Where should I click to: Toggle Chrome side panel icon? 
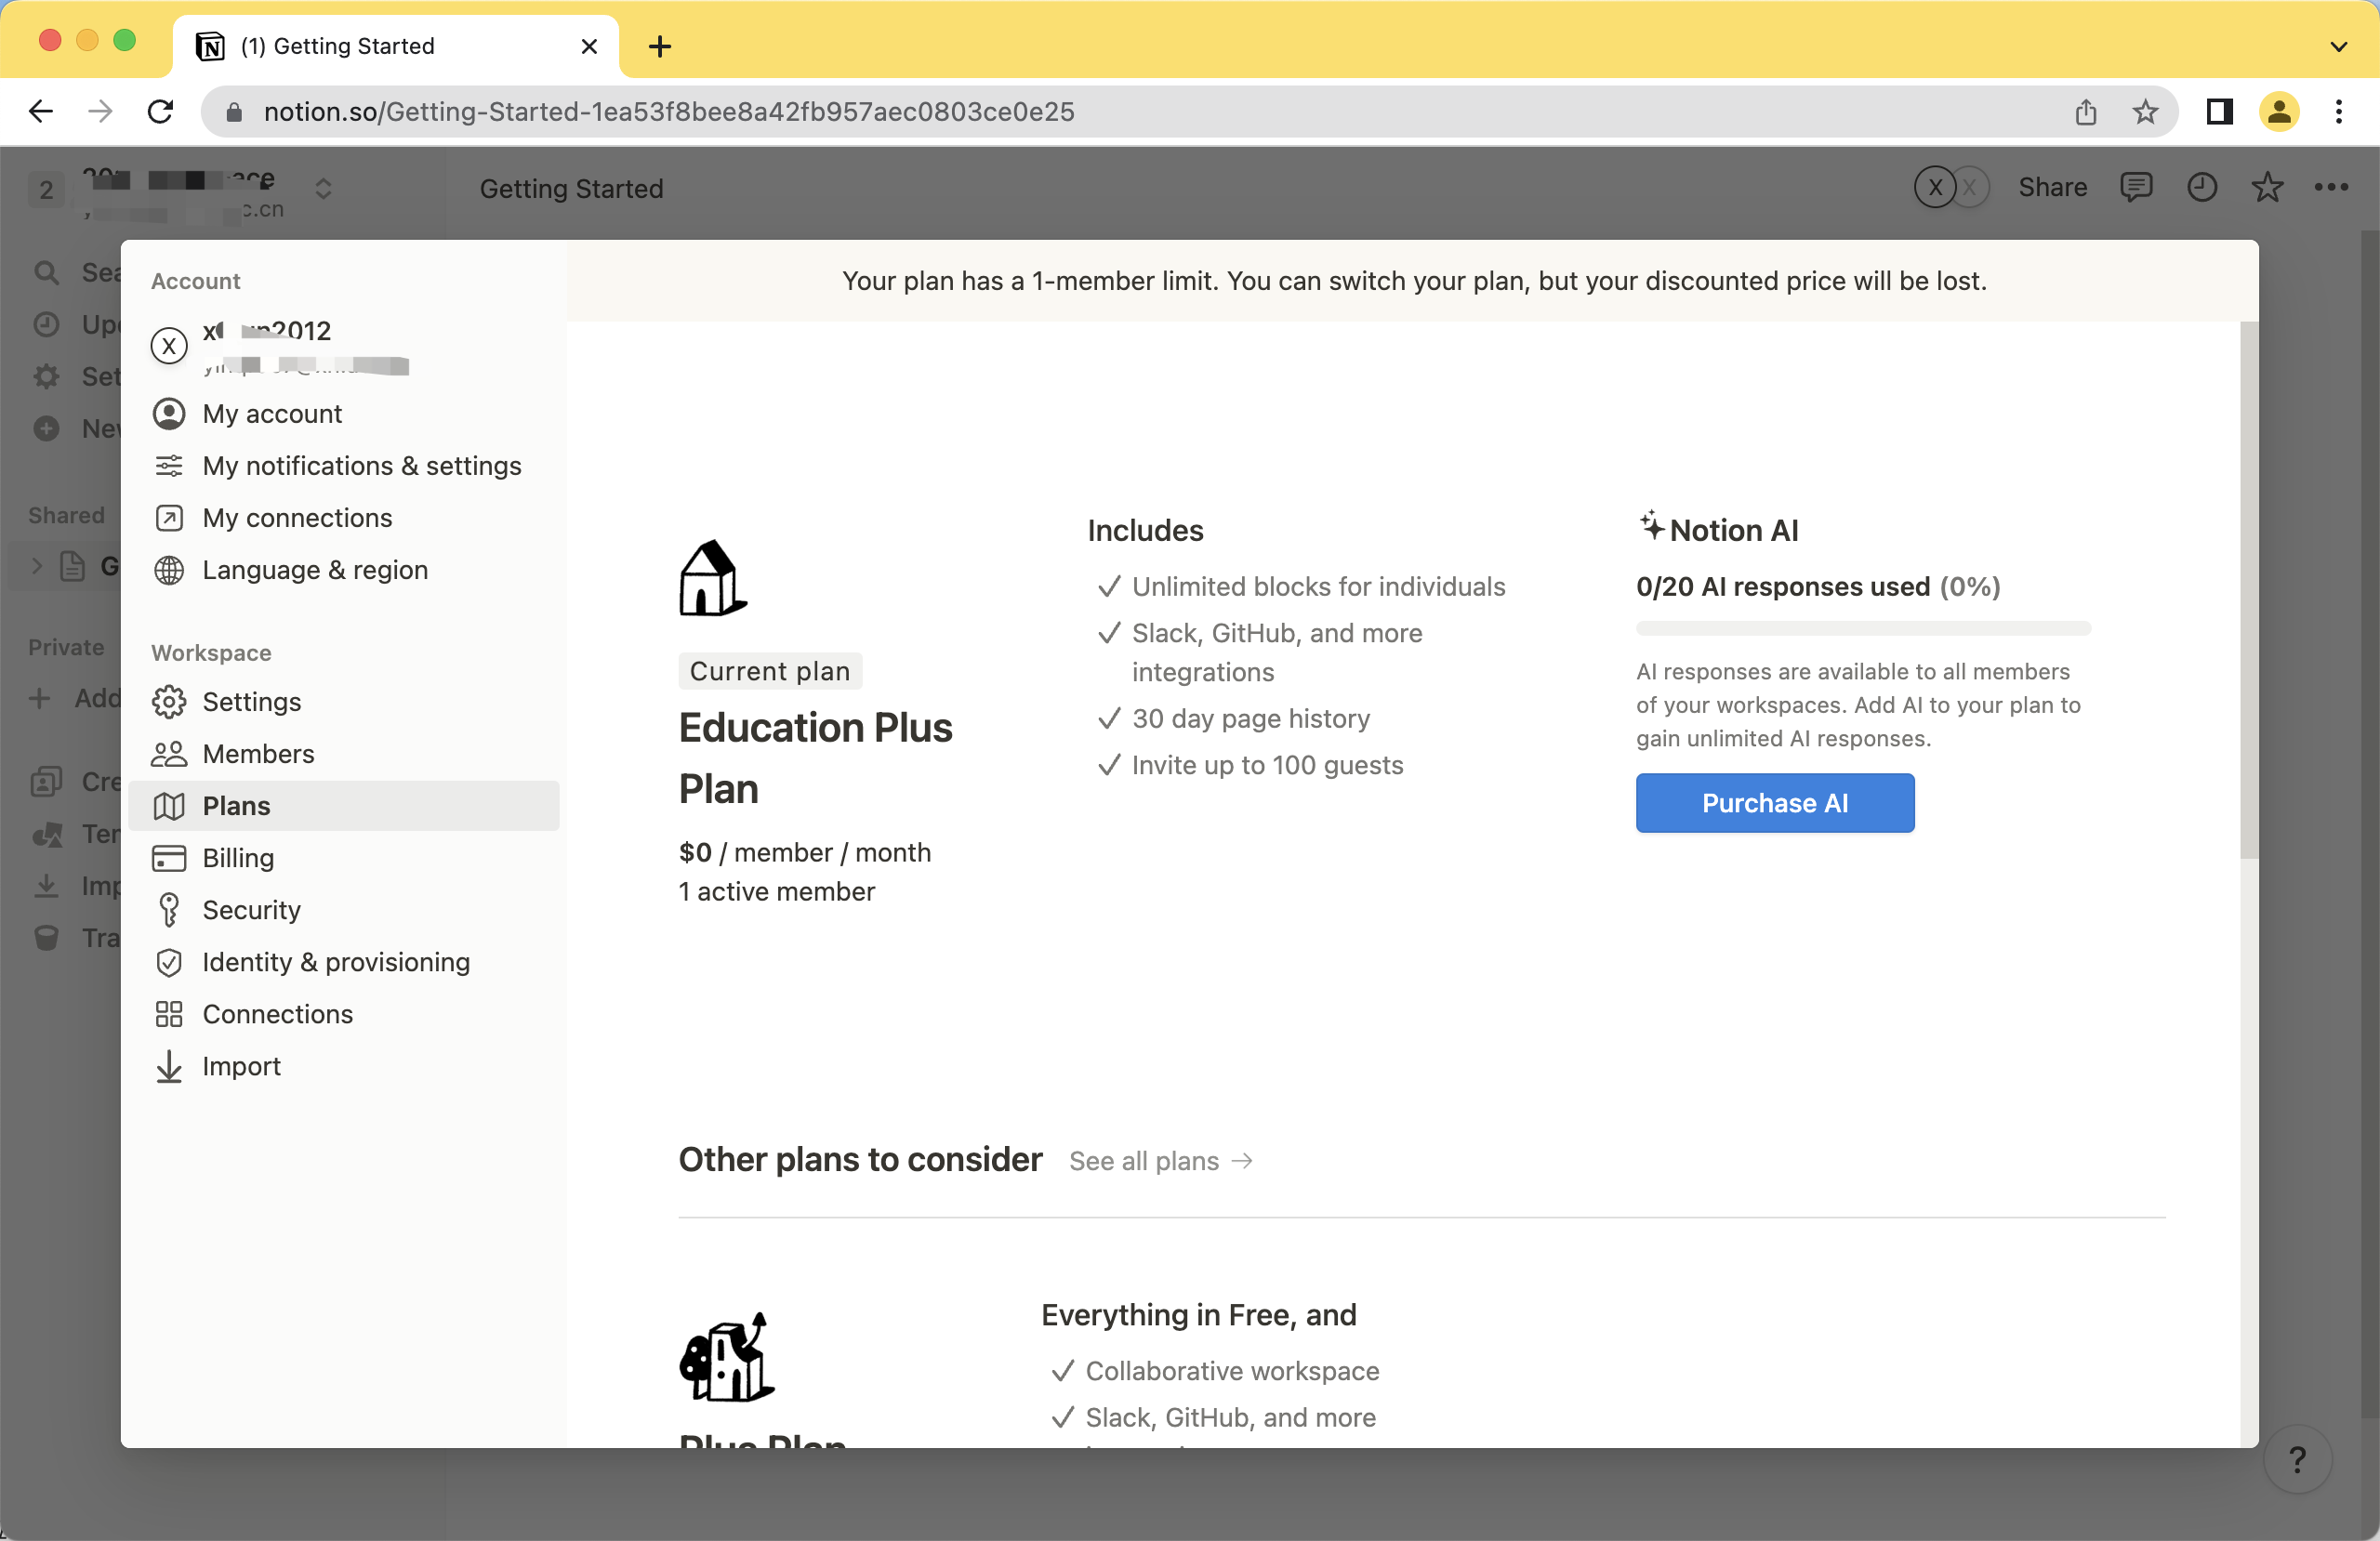point(2219,112)
